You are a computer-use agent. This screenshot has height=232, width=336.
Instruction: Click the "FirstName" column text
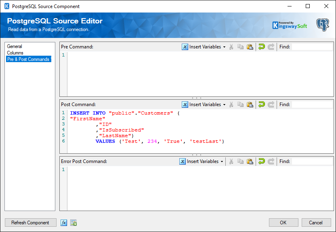coord(87,119)
